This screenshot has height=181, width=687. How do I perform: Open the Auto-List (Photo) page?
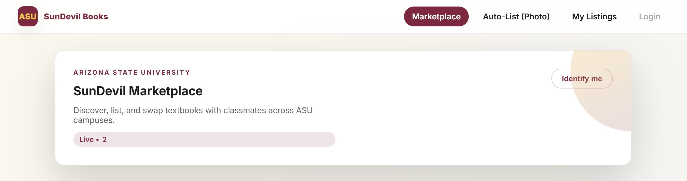pos(516,17)
